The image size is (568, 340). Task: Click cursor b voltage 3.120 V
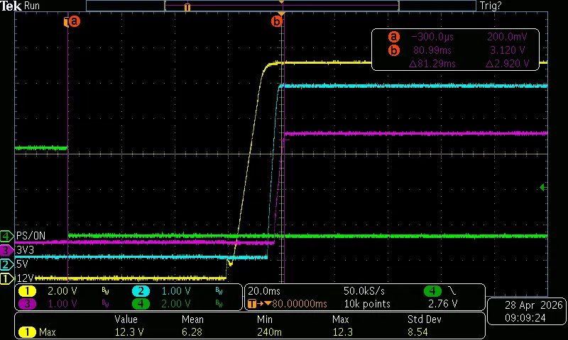pyautogui.click(x=507, y=50)
